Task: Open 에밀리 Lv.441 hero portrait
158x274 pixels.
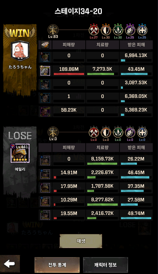Action: point(20,153)
